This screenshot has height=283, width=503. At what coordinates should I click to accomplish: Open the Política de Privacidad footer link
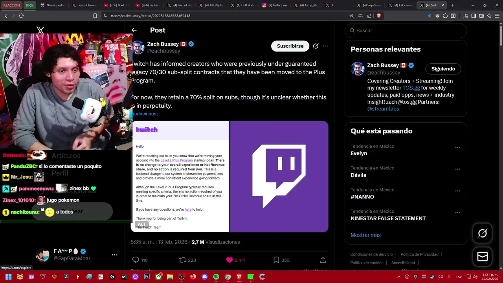point(419,254)
